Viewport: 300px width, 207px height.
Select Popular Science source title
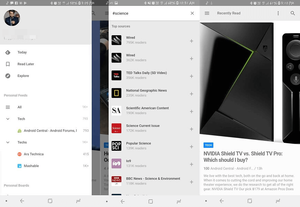pos(139,143)
